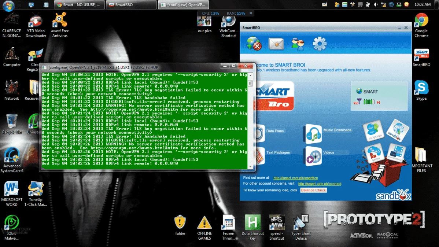Open Advanced SystemCare 6 icon

click(x=12, y=160)
